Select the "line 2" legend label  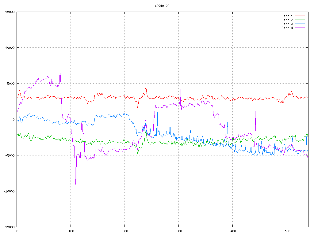[x=287, y=20]
